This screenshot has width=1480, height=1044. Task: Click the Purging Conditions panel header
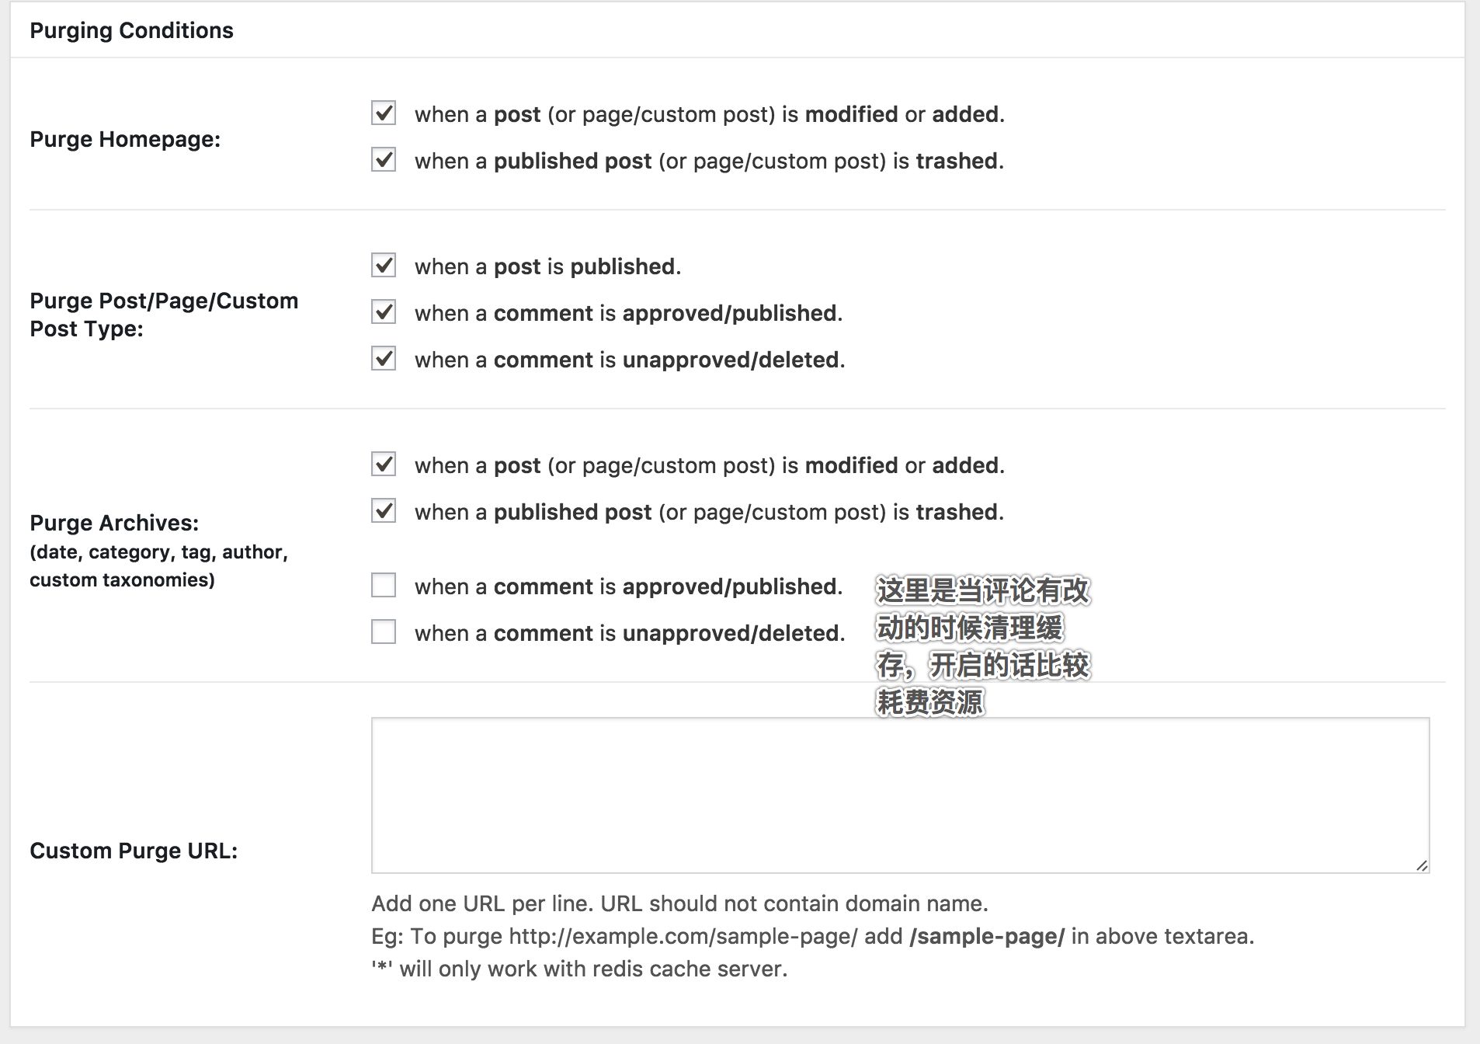point(131,30)
